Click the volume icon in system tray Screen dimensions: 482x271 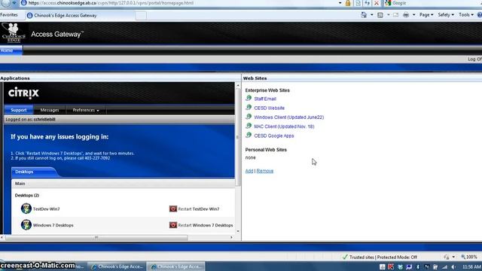453,266
